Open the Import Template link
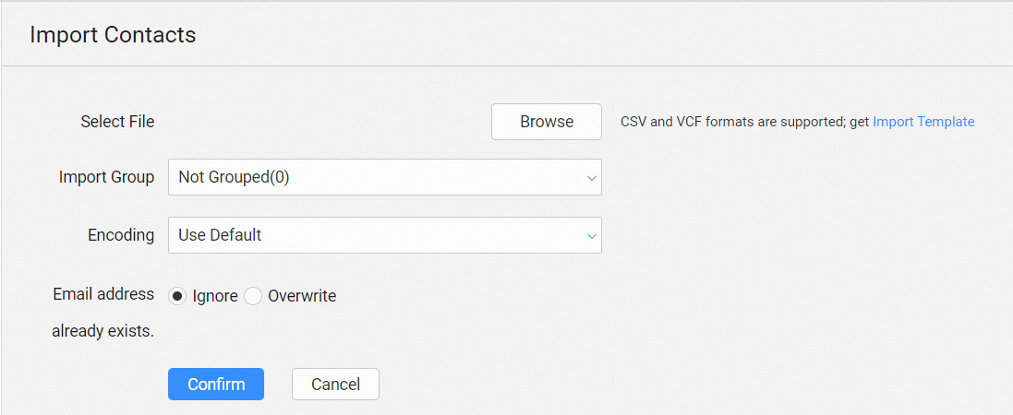 click(923, 122)
